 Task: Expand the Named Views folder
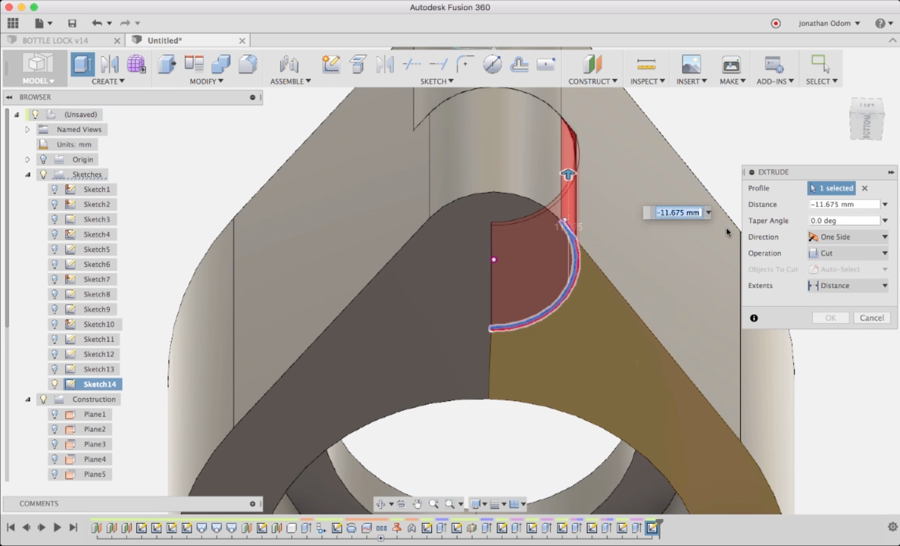click(x=27, y=130)
